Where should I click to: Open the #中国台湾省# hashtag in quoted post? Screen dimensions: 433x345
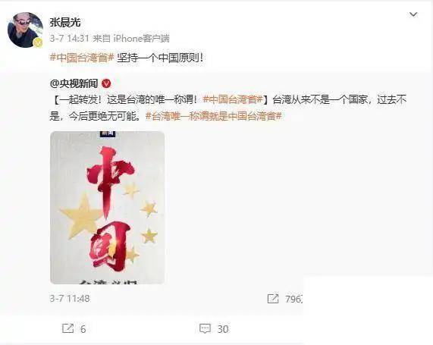tap(233, 99)
